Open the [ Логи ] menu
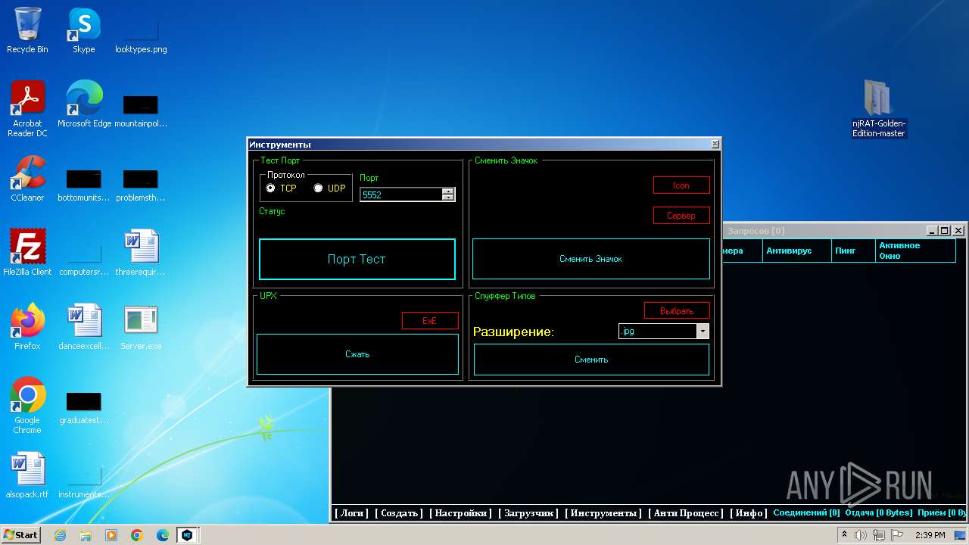The width and height of the screenshot is (969, 545). [x=352, y=512]
